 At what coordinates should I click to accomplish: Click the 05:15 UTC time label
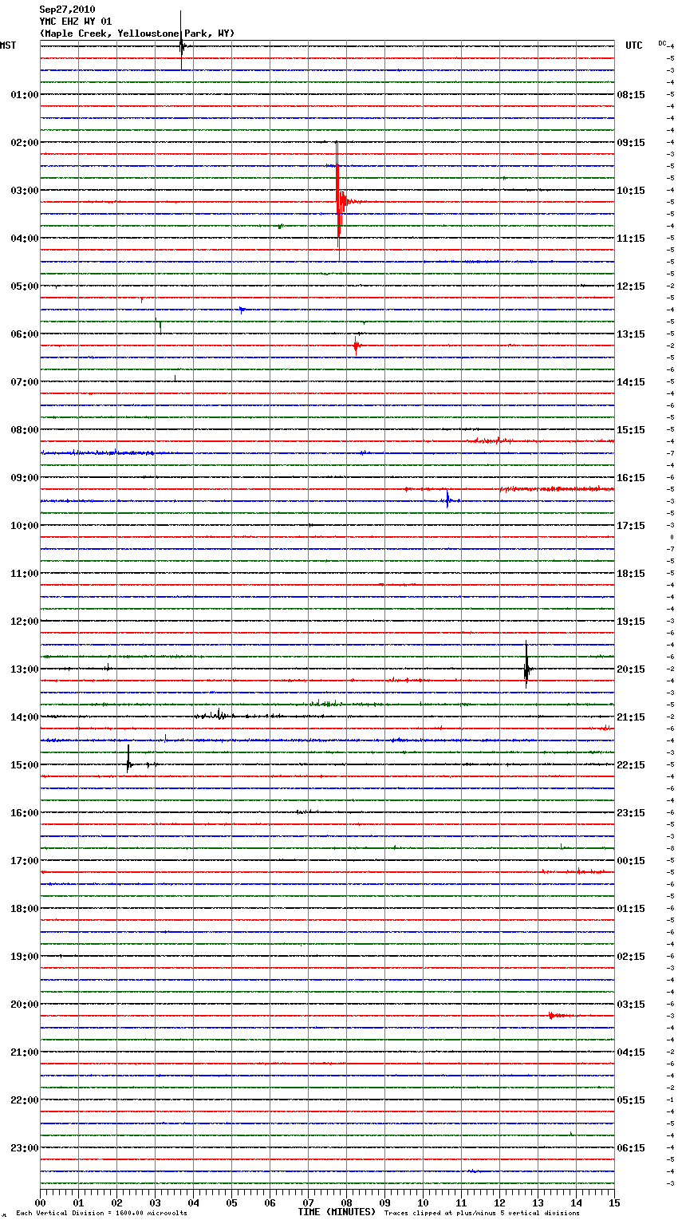(x=631, y=1100)
